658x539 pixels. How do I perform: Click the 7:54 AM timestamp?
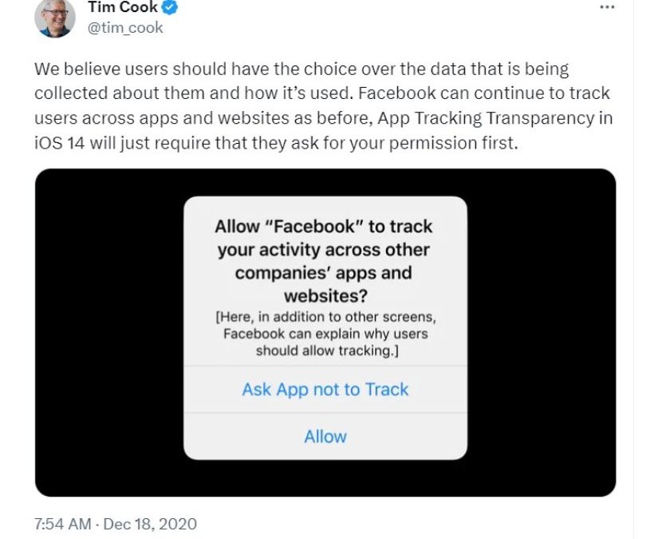tap(63, 524)
